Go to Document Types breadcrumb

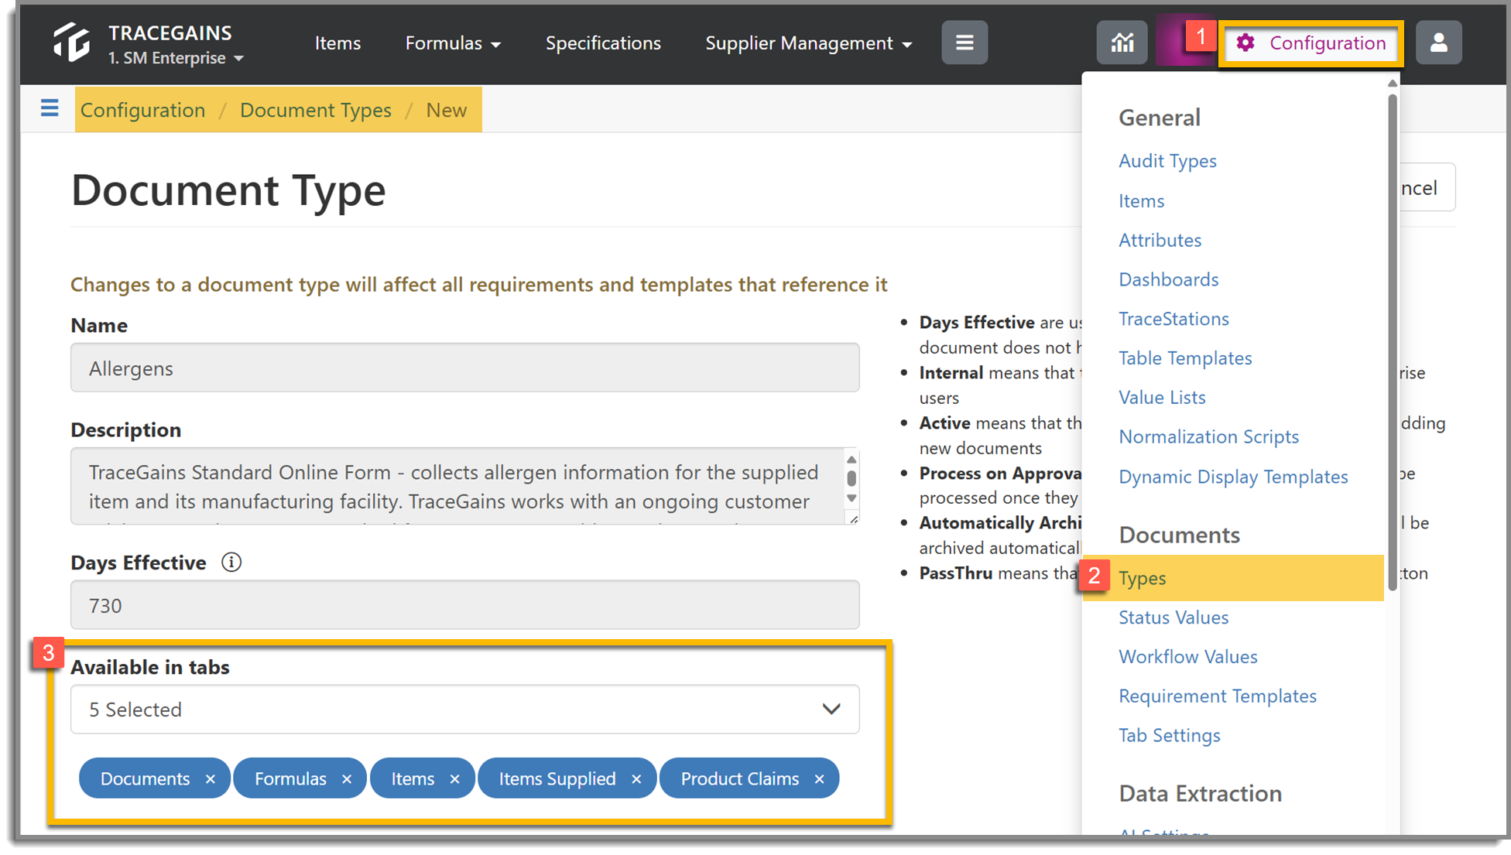pyautogui.click(x=316, y=110)
